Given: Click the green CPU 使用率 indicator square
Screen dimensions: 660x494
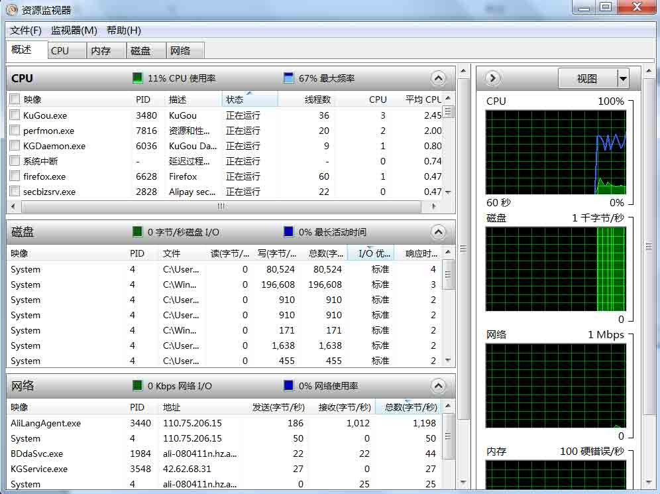Looking at the screenshot, I should (137, 78).
